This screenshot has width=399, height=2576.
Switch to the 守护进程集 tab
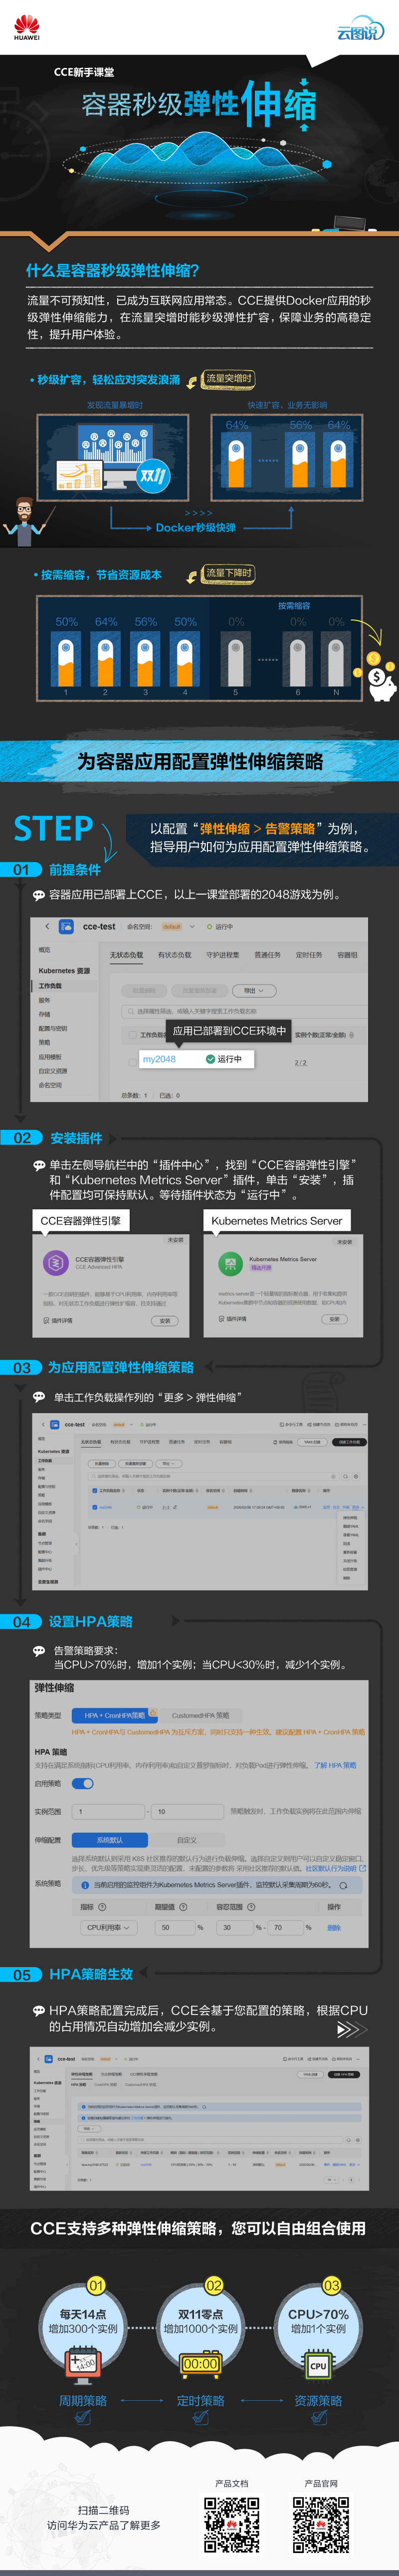coord(222,954)
